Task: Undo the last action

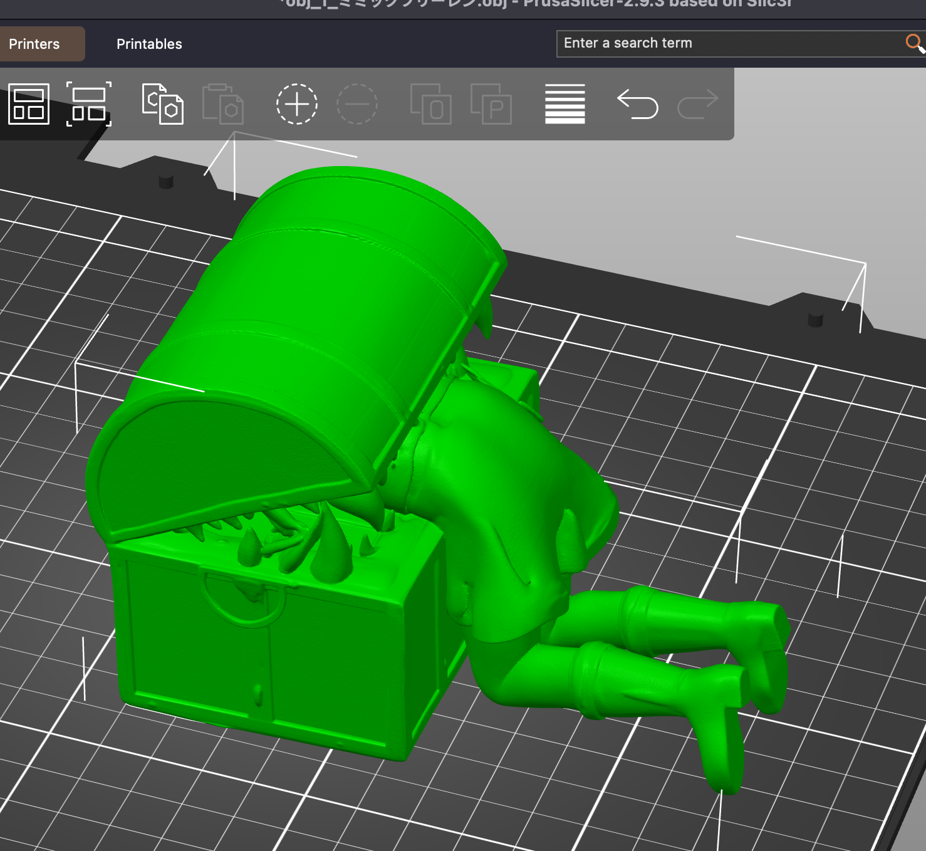Action: click(638, 104)
